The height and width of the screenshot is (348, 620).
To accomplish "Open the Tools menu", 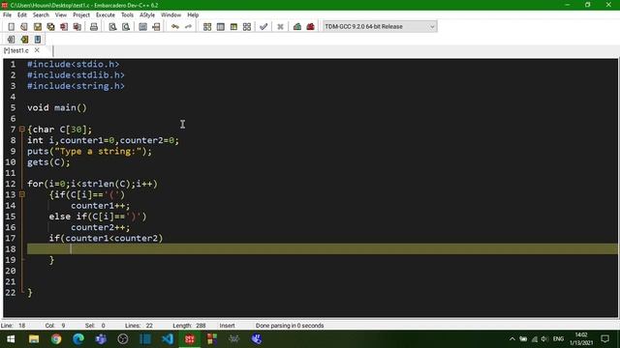I will pyautogui.click(x=127, y=15).
